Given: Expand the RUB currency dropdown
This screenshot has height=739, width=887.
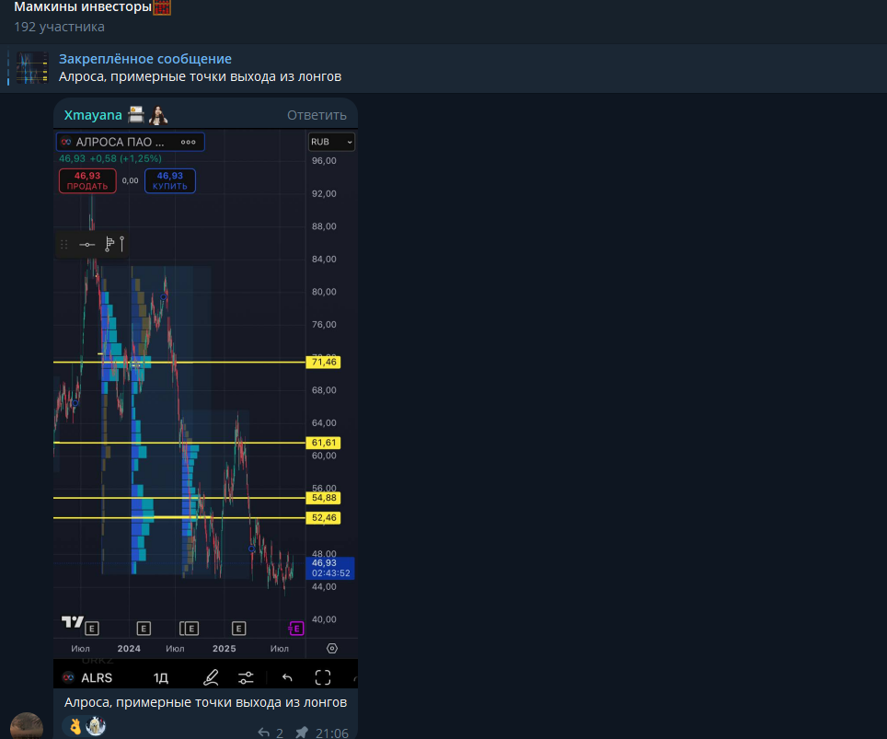Looking at the screenshot, I should (x=331, y=142).
